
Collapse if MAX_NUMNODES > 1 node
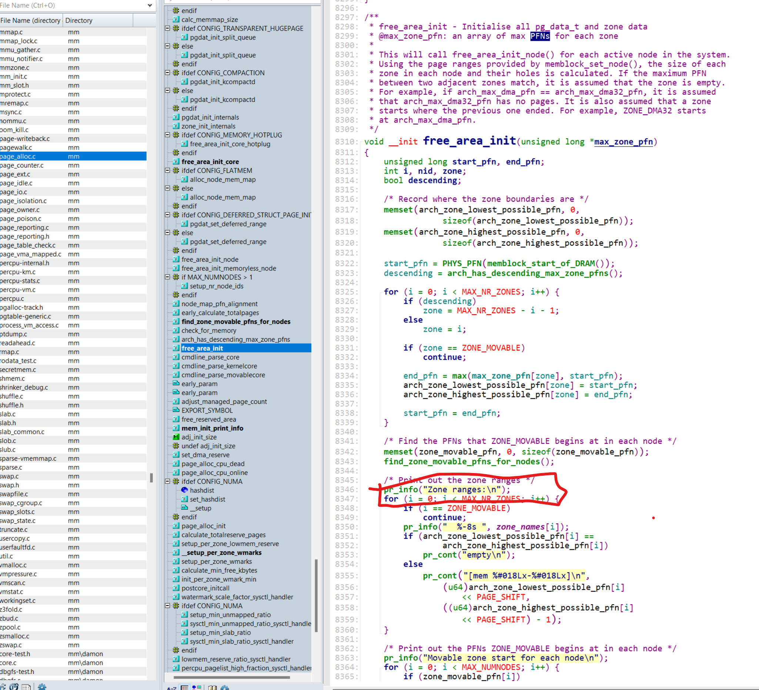(168, 277)
